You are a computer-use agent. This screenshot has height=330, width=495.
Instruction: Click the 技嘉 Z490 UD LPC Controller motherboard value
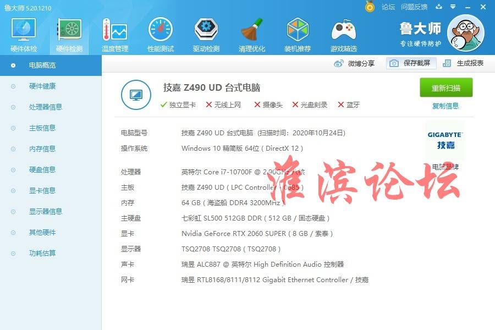[x=243, y=187]
